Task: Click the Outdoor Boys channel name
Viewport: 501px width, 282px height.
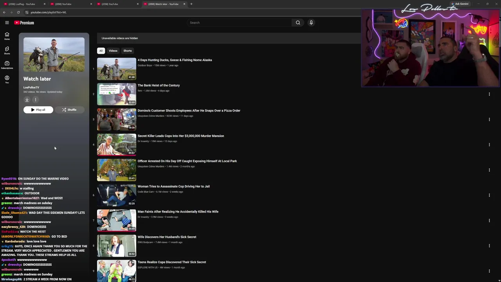Action: (145, 65)
